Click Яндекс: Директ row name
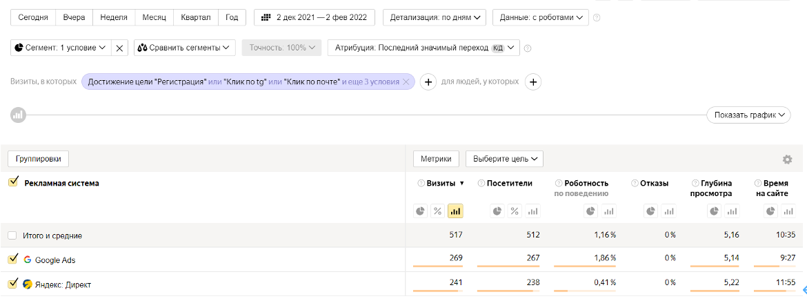Image resolution: width=807 pixels, height=301 pixels. (63, 284)
